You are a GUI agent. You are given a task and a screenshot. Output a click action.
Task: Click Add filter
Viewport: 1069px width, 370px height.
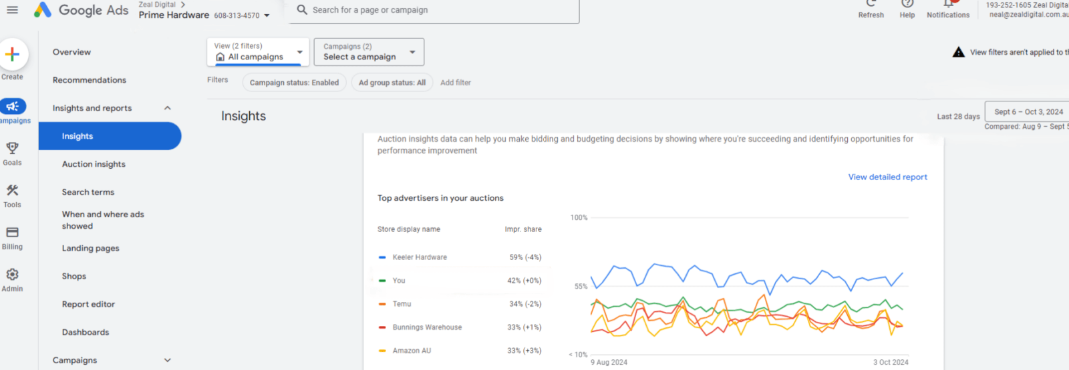456,83
